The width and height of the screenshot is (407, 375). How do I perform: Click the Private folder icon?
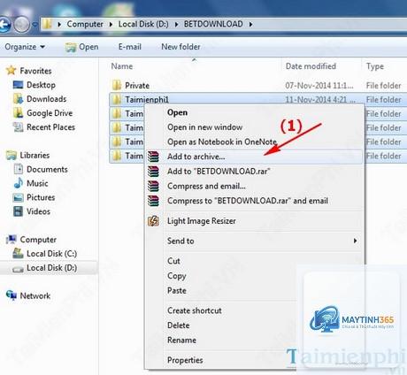click(x=117, y=86)
